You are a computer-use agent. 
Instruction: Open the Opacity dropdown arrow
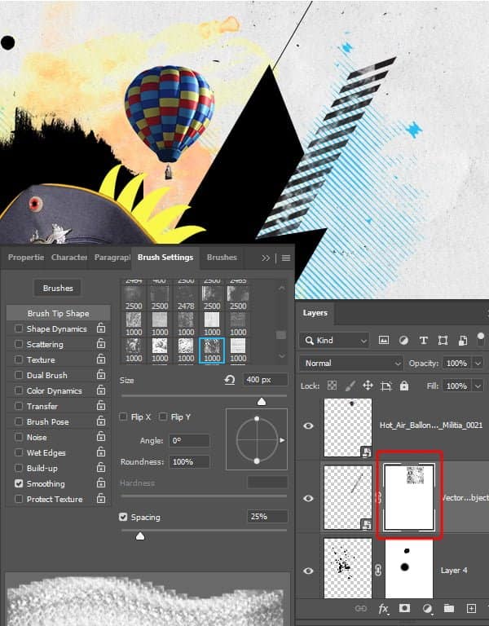pyautogui.click(x=478, y=363)
